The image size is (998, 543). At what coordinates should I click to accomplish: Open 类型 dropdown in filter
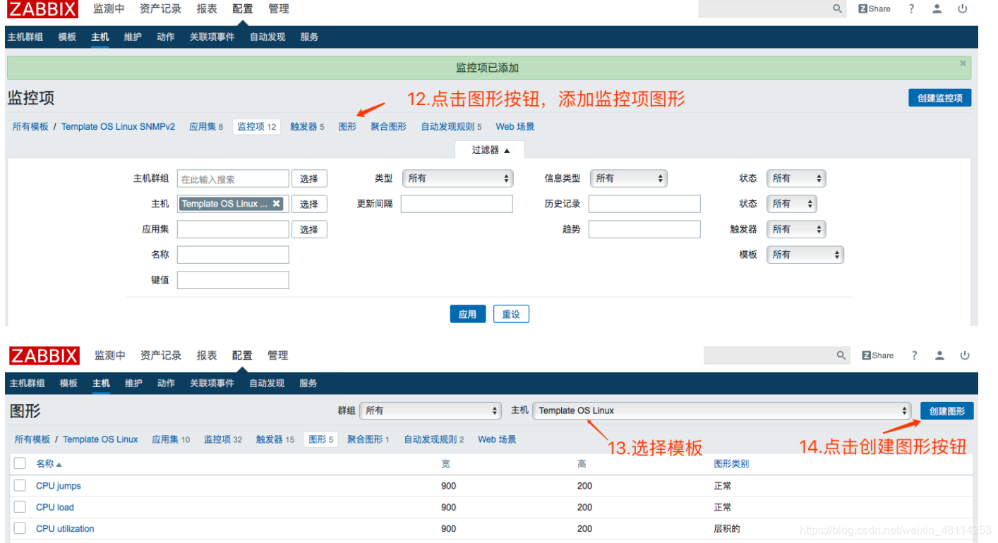click(x=457, y=178)
